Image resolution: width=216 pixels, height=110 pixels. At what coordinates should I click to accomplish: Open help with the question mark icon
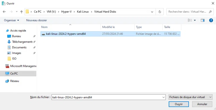tap(211, 20)
